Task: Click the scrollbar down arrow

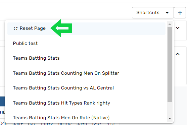Action: pyautogui.click(x=170, y=119)
